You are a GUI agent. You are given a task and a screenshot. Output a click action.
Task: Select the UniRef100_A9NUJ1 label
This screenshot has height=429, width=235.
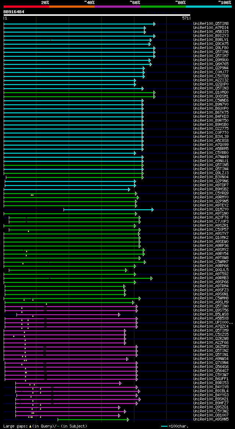[211, 161]
